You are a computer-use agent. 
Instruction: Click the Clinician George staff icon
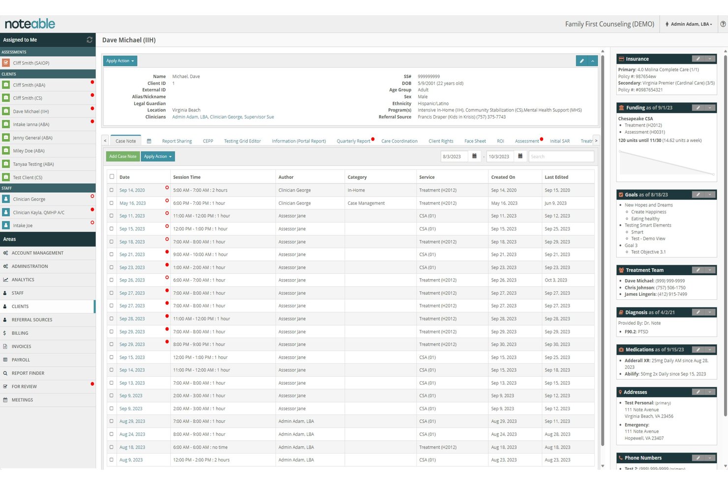click(6, 199)
